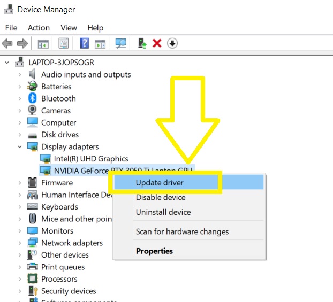The width and height of the screenshot is (333, 302).
Task: Open the Properties toolbar icon
Action: pyautogui.click(x=64, y=43)
